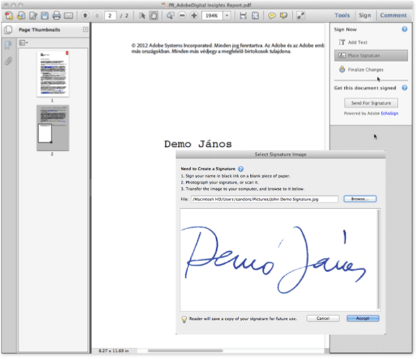Open the Comment pane tab

click(x=393, y=16)
